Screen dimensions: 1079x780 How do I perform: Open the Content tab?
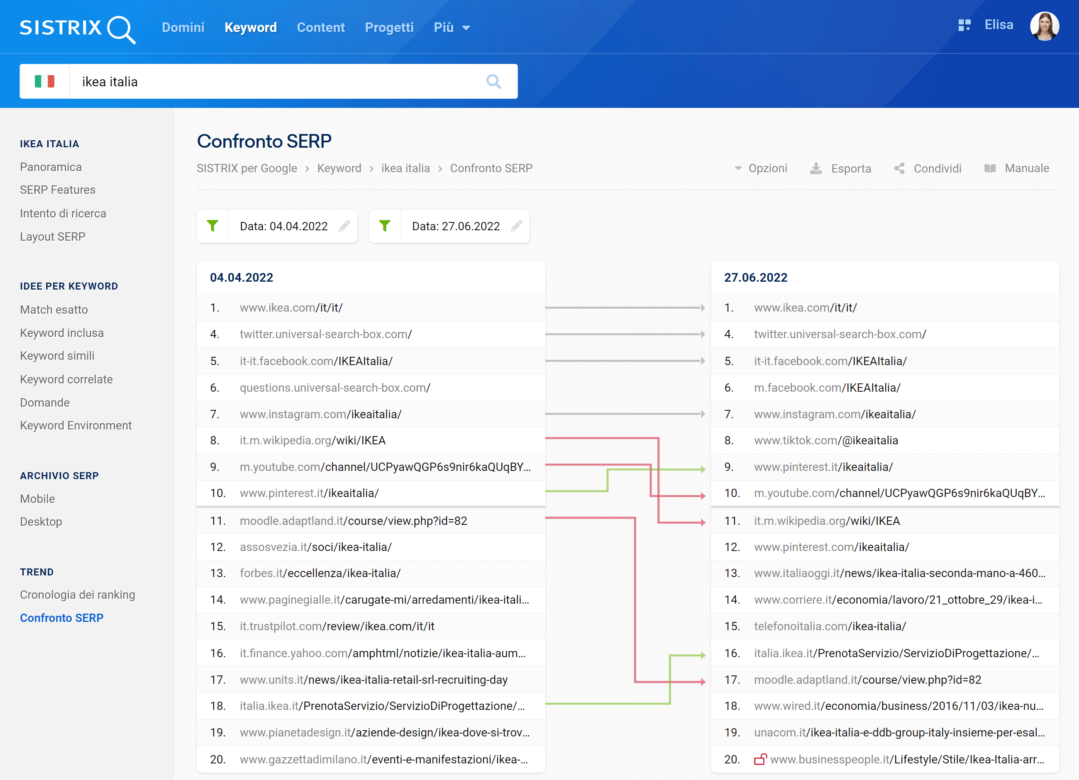[321, 27]
